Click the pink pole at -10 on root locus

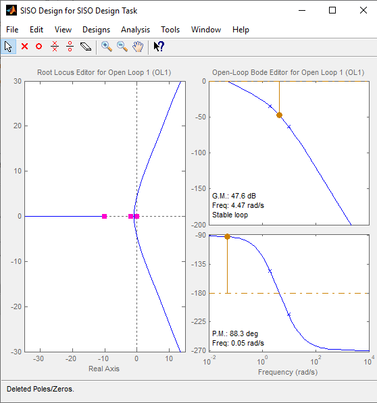(x=105, y=217)
